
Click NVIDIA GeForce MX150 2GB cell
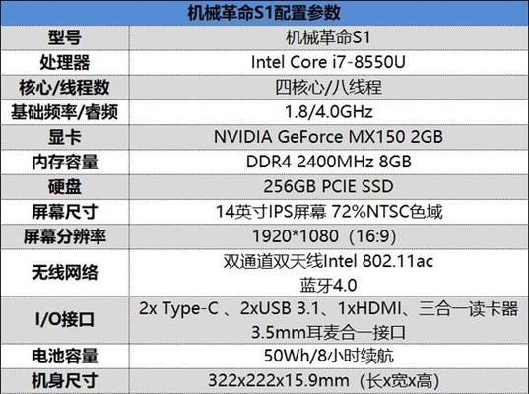tap(329, 137)
